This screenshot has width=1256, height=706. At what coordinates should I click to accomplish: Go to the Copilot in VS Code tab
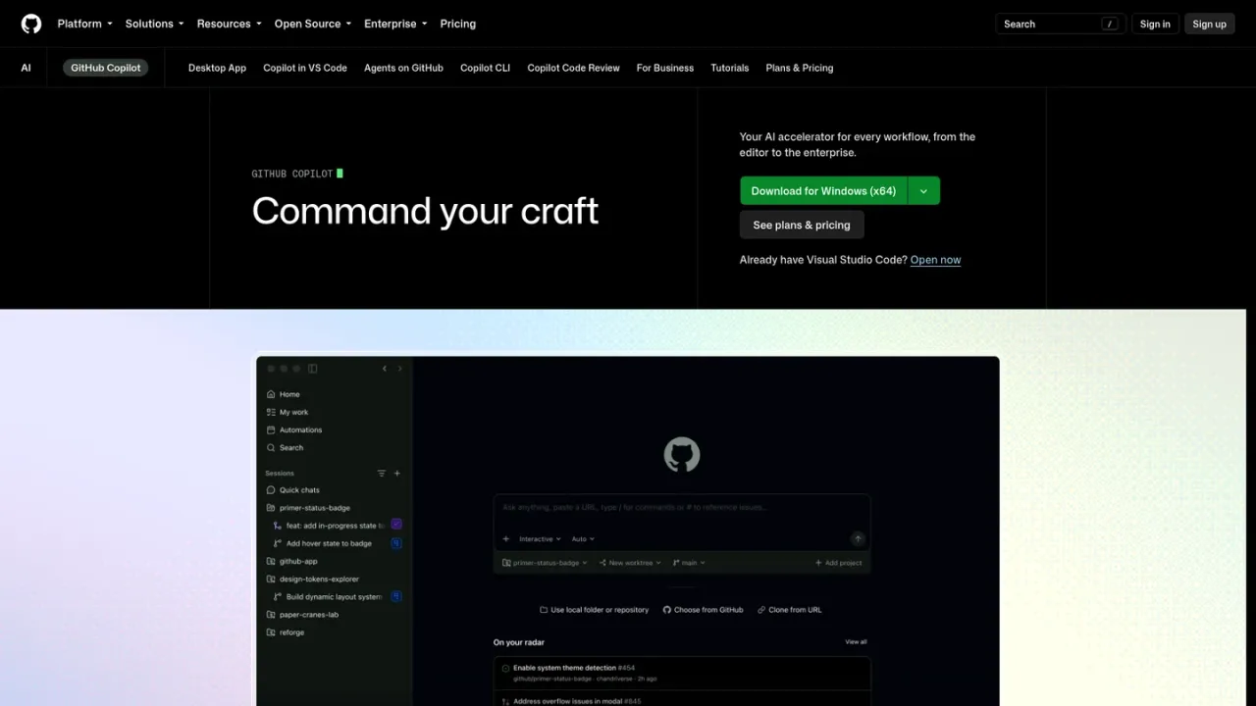(x=305, y=68)
